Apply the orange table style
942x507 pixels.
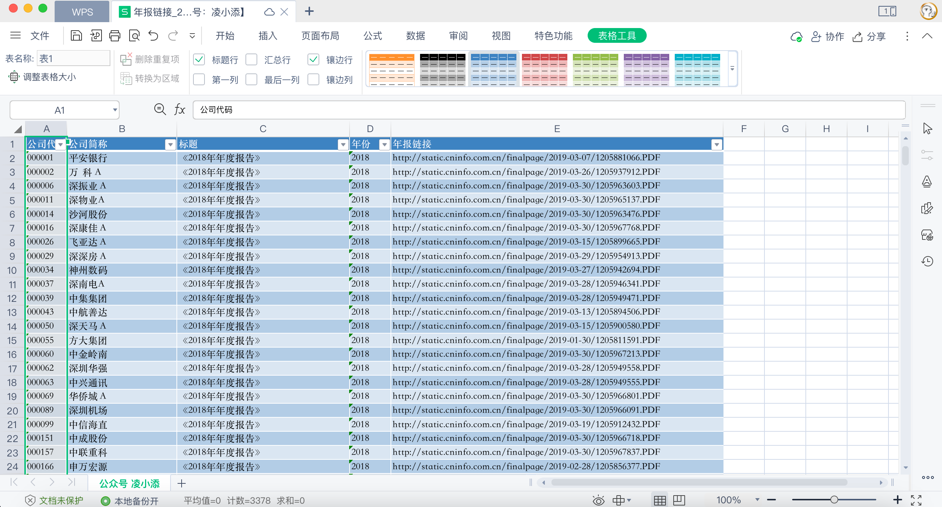(x=392, y=69)
